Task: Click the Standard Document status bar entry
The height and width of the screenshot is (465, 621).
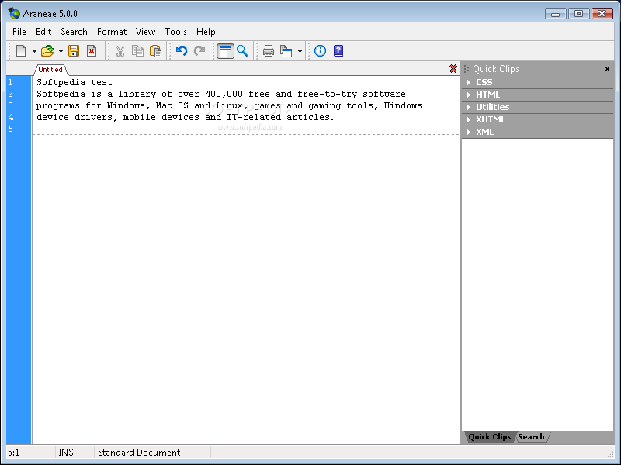Action: (x=139, y=453)
